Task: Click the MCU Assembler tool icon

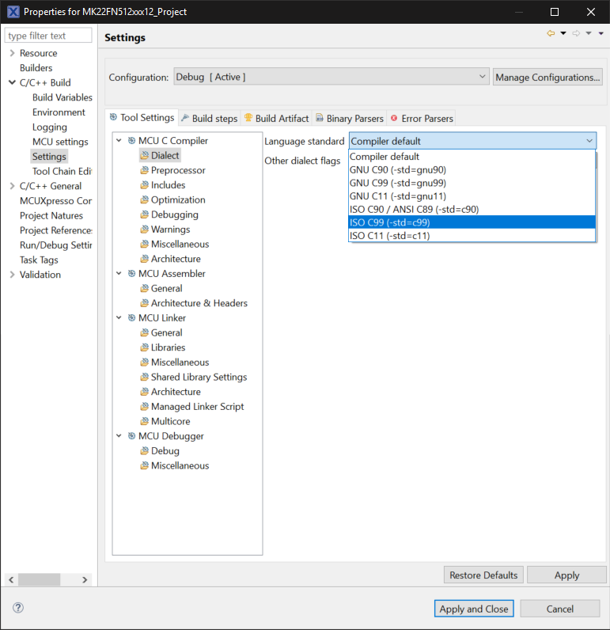Action: pyautogui.click(x=131, y=274)
